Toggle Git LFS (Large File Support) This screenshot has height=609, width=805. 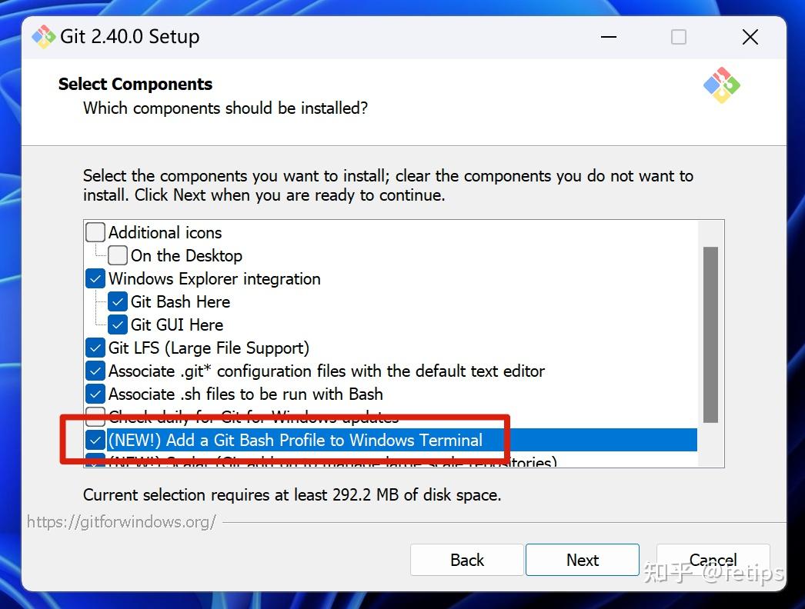pos(95,348)
